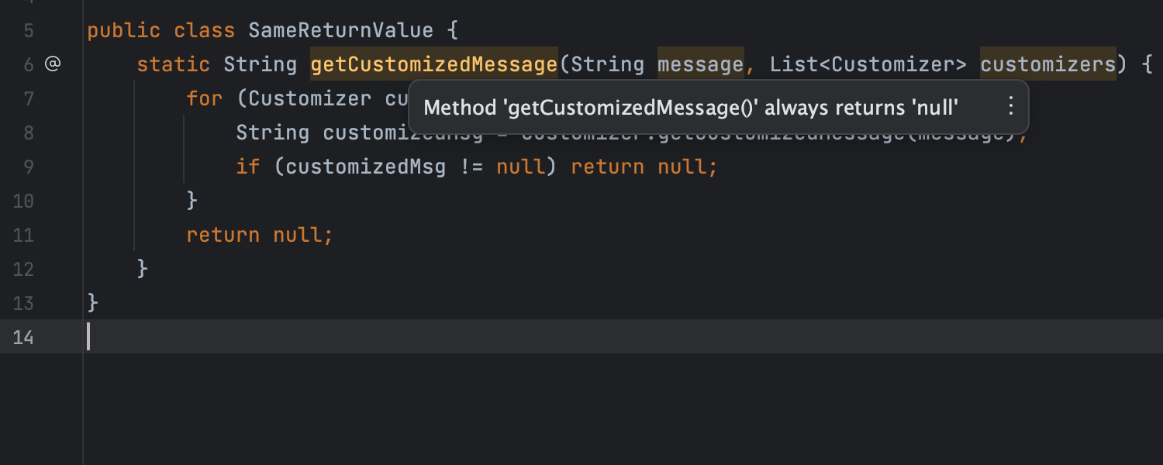Select the highlighted method name getCustomizedMessage
Image resolution: width=1163 pixels, height=465 pixels.
click(433, 64)
